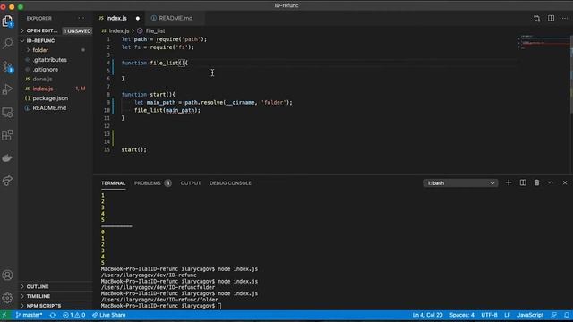
Task: Click Ln 4, Col 20 cursor position
Action: [x=427, y=315]
